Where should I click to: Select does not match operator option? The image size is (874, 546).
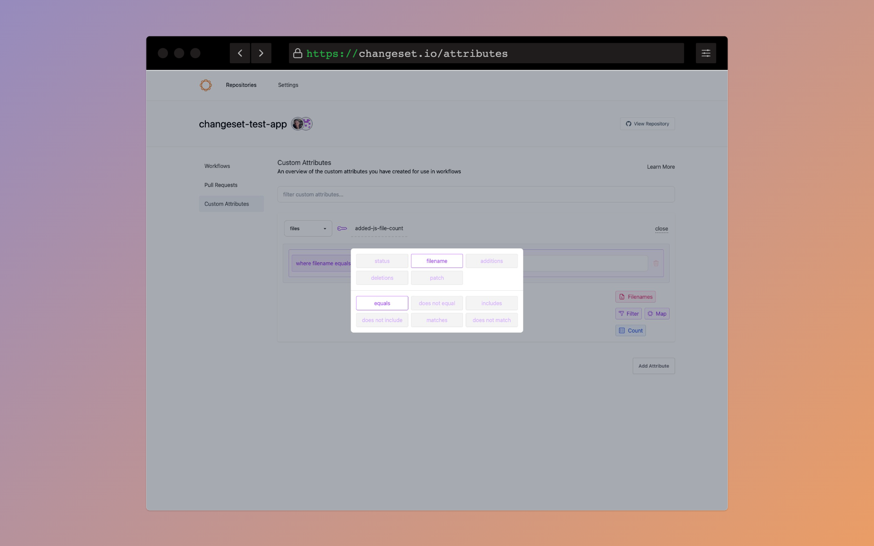(x=492, y=320)
